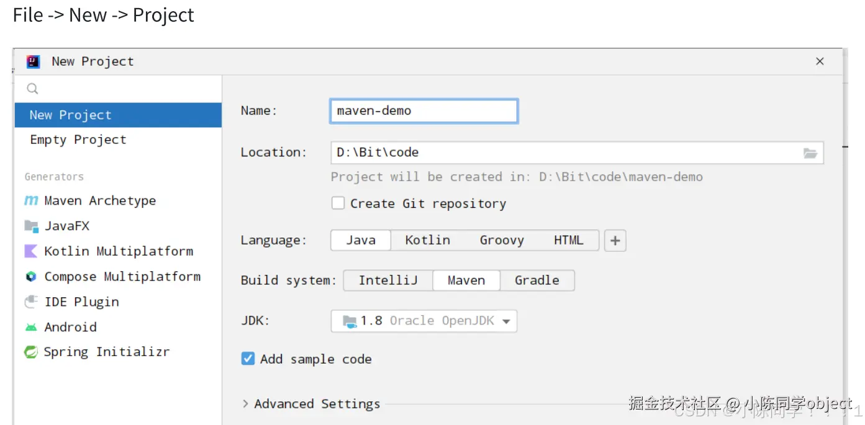Viewport: 865px width, 425px height.
Task: Select Gradle build system
Action: 537,280
